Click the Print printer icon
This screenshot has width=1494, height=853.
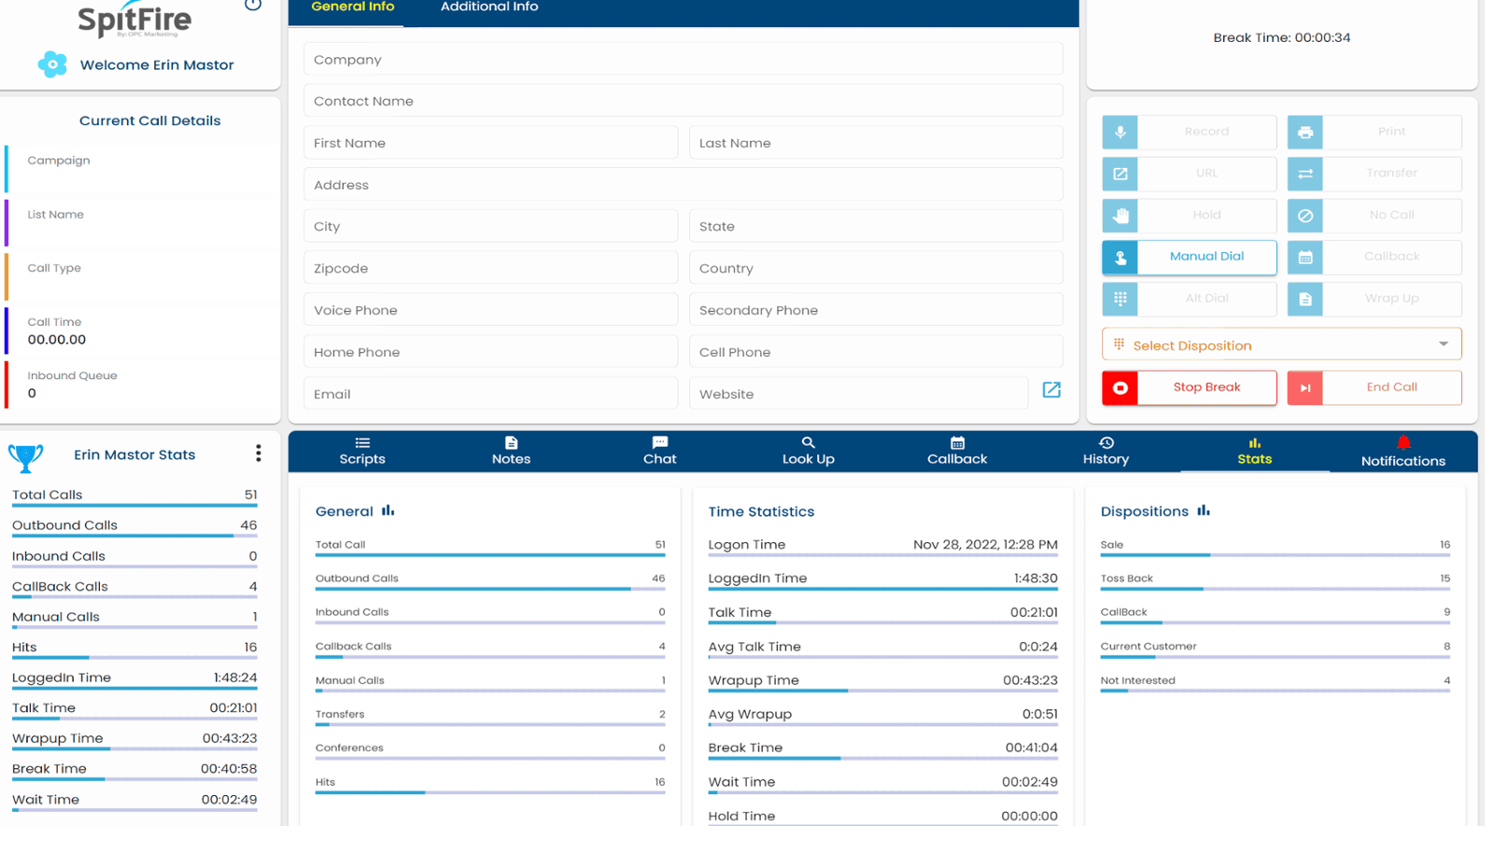[x=1304, y=132]
